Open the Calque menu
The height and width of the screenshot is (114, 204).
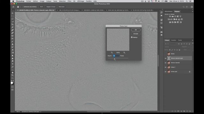click(x=49, y=1)
